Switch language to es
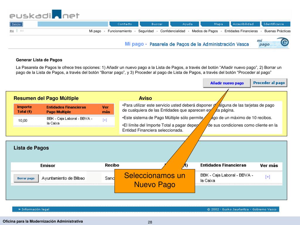The height and width of the screenshot is (225, 300). click(22, 30)
